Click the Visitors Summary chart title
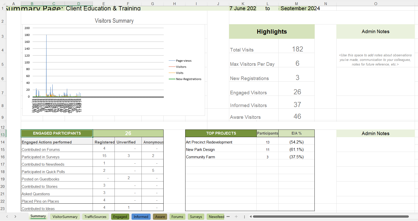Viewport: 418px width, 221px height. click(114, 21)
